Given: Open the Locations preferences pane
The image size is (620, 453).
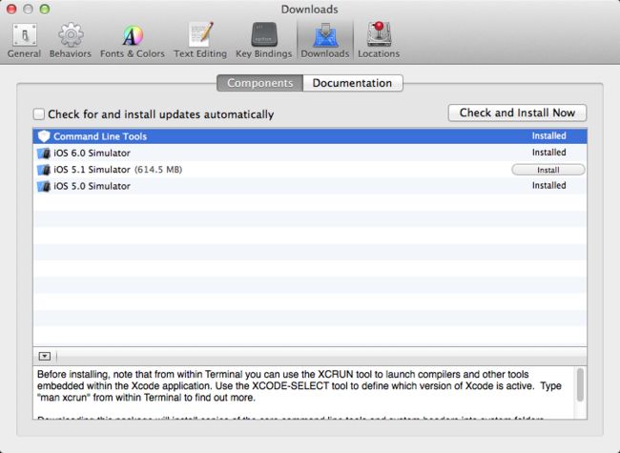Looking at the screenshot, I should [x=379, y=40].
